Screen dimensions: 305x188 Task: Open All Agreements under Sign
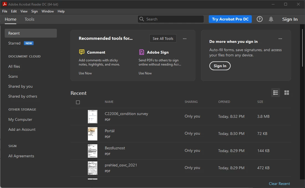pos(21,156)
